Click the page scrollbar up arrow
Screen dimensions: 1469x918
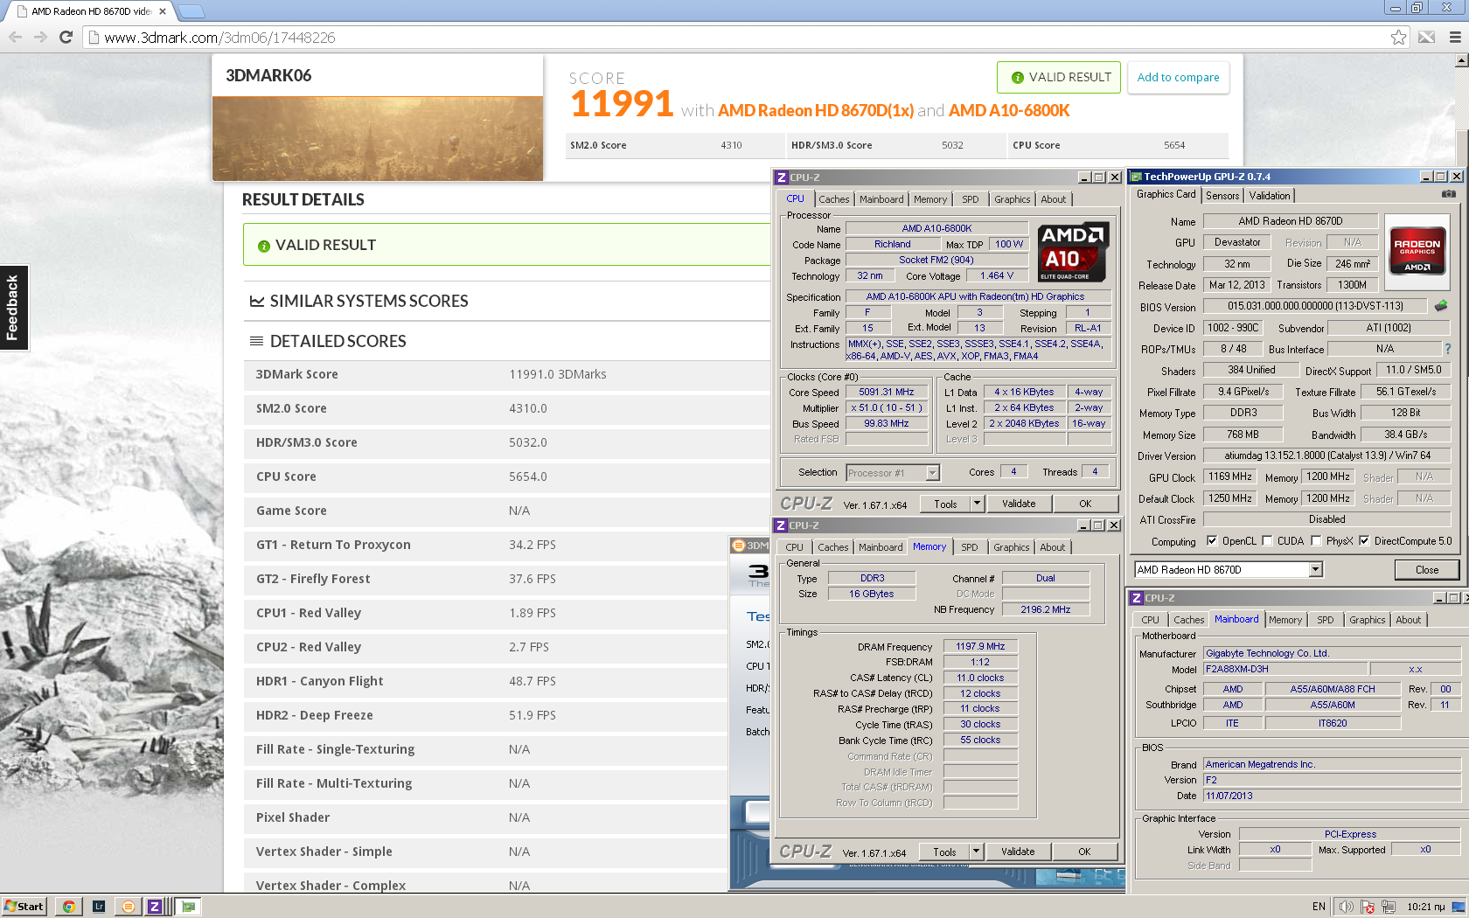tap(1461, 61)
